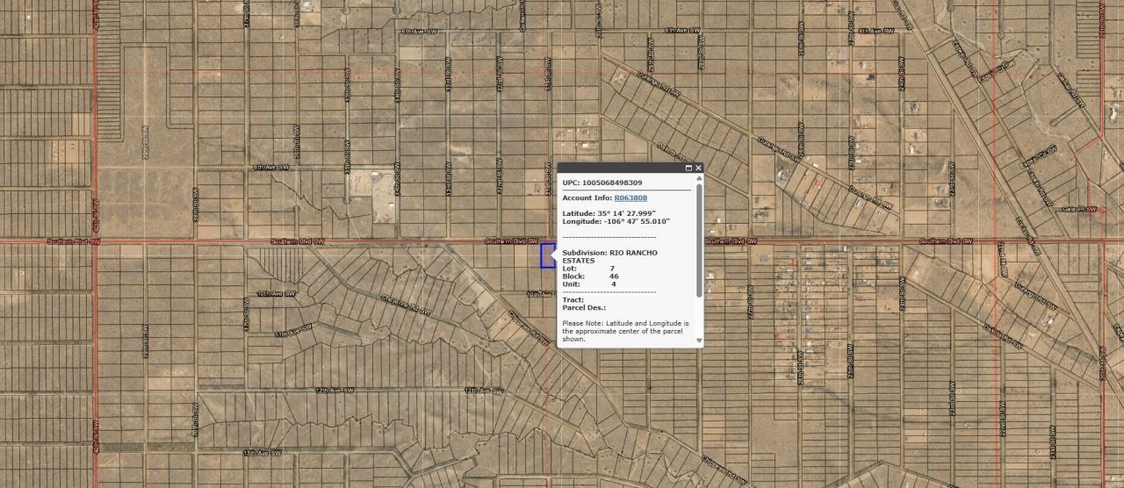Select the blue highlighted parcel on map

pyautogui.click(x=547, y=255)
